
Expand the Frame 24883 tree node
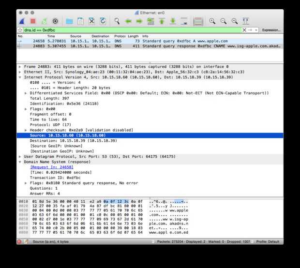pos(20,67)
